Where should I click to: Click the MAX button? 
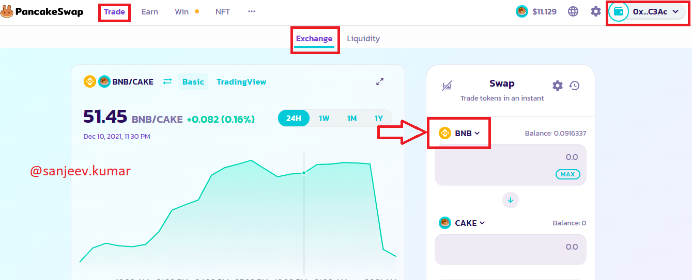pyautogui.click(x=568, y=174)
